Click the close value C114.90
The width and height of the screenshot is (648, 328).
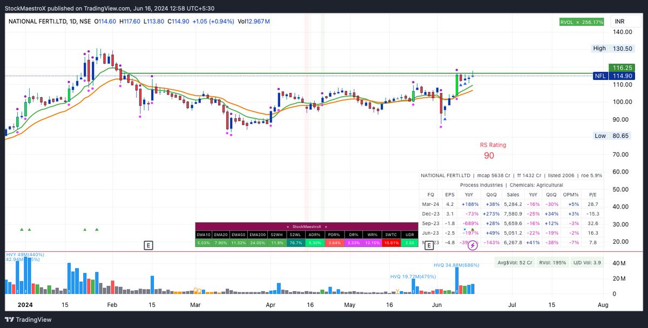coord(179,21)
